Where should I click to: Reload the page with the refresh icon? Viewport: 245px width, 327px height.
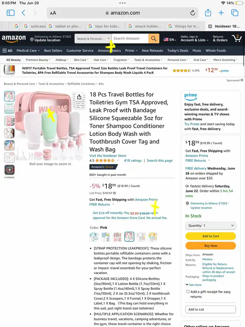193,13
